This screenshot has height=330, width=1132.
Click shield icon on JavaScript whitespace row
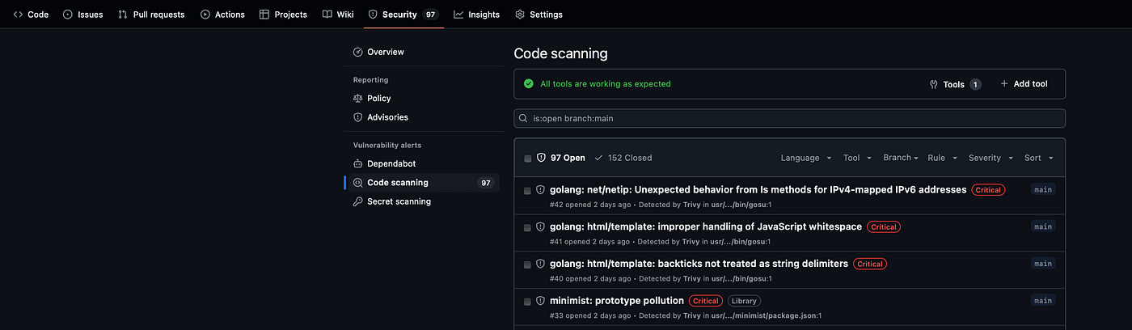coord(541,227)
